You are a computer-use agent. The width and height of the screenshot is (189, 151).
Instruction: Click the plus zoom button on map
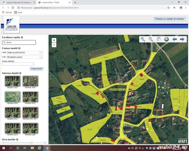pyautogui.click(x=54, y=40)
